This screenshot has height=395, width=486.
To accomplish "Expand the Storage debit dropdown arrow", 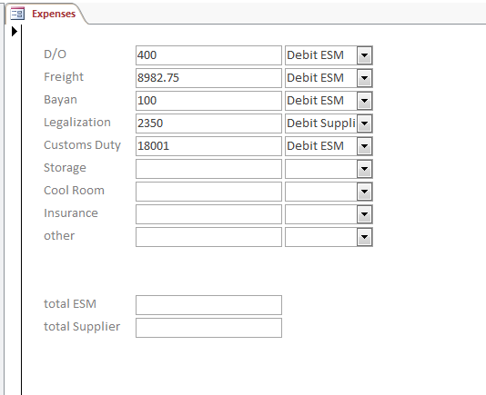I will pyautogui.click(x=364, y=169).
